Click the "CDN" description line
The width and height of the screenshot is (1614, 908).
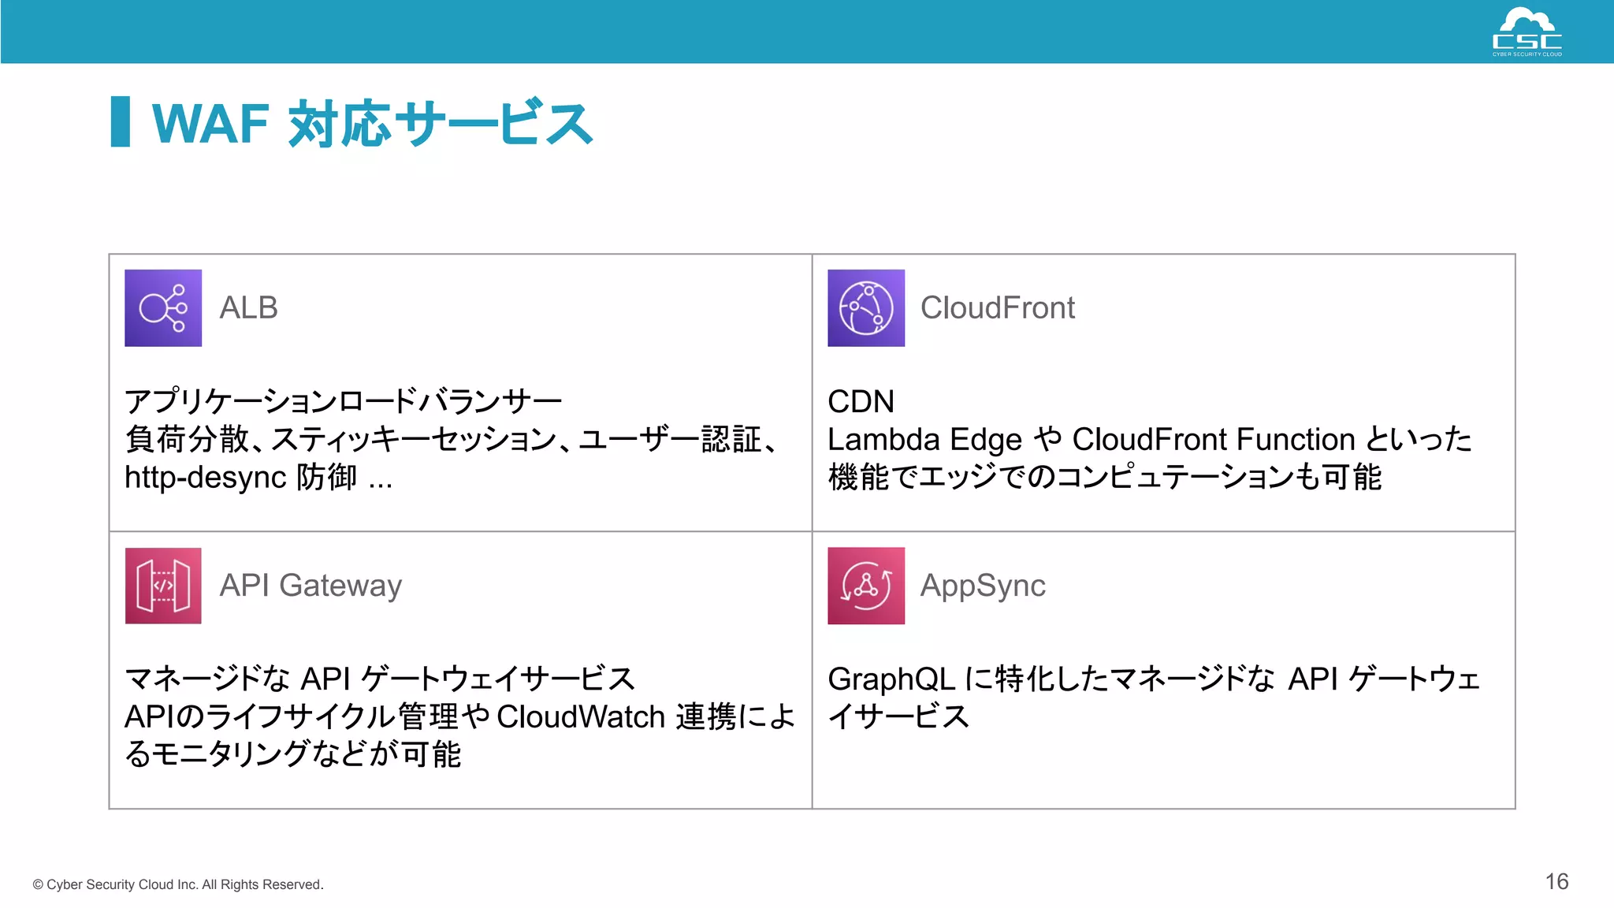[861, 401]
